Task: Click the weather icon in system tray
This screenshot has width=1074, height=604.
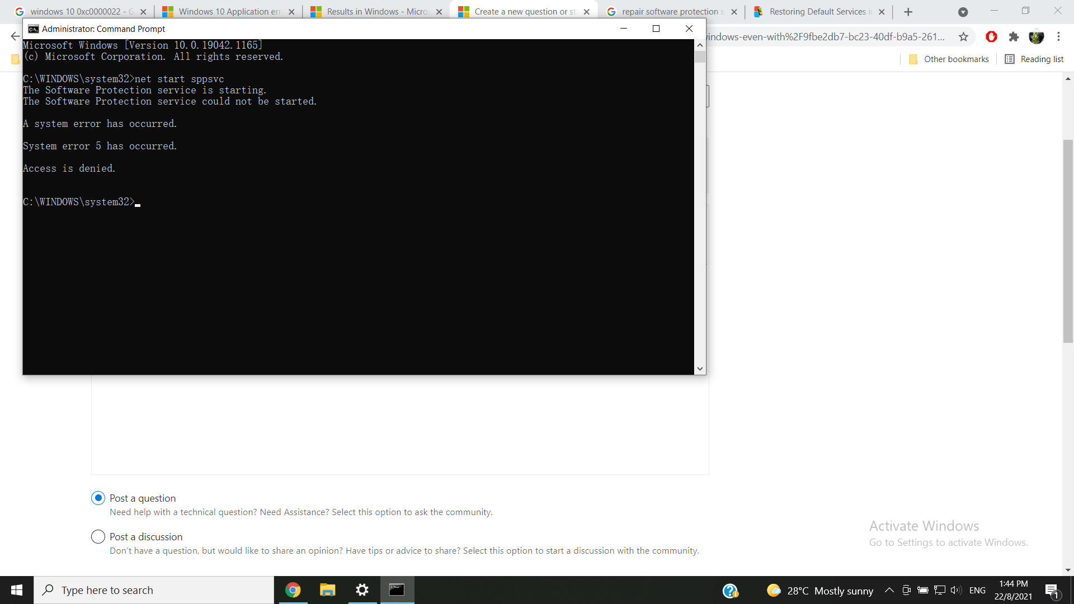Action: [x=774, y=590]
